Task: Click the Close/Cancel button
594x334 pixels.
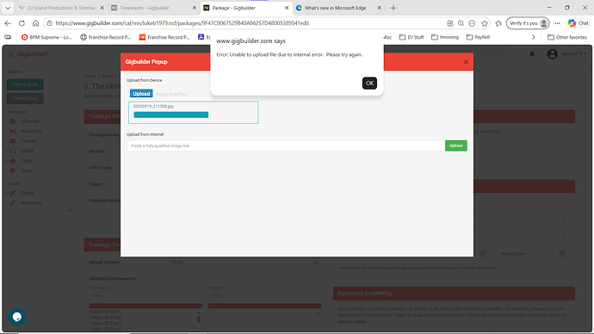Action: pyautogui.click(x=25, y=98)
